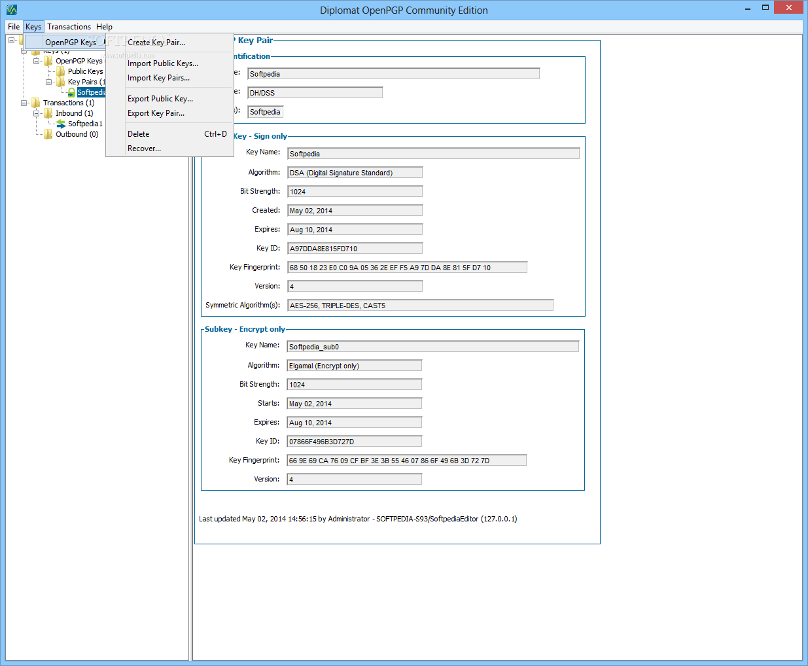The width and height of the screenshot is (808, 666).
Task: Collapse the Inbound tree node
Action: (36, 113)
